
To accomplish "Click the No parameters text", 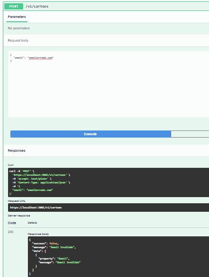I will tap(19, 28).
